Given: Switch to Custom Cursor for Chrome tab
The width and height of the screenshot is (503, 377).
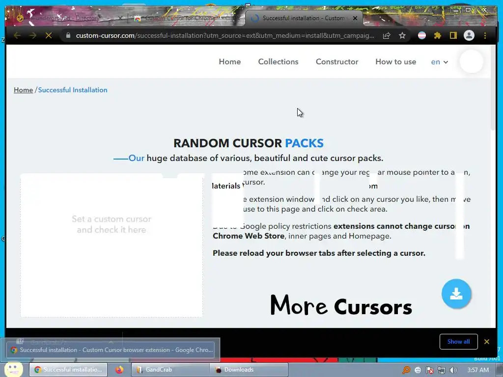Looking at the screenshot, I should point(186,18).
